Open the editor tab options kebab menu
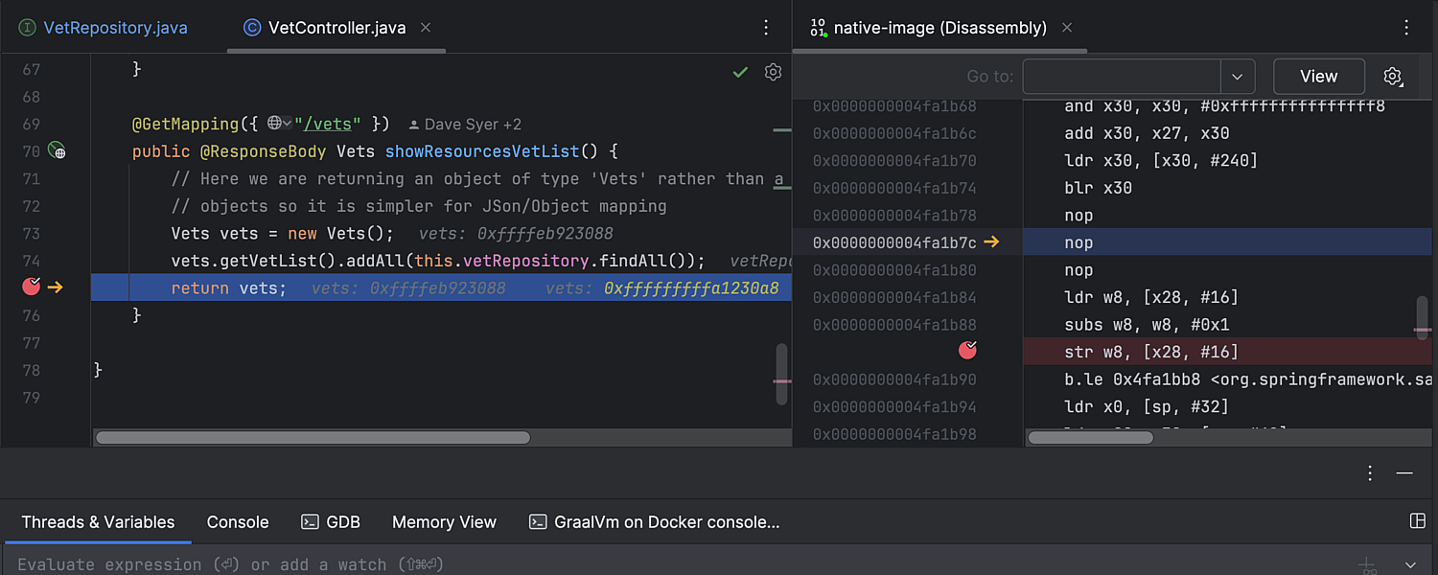Screen dimensions: 1438x575 [765, 28]
